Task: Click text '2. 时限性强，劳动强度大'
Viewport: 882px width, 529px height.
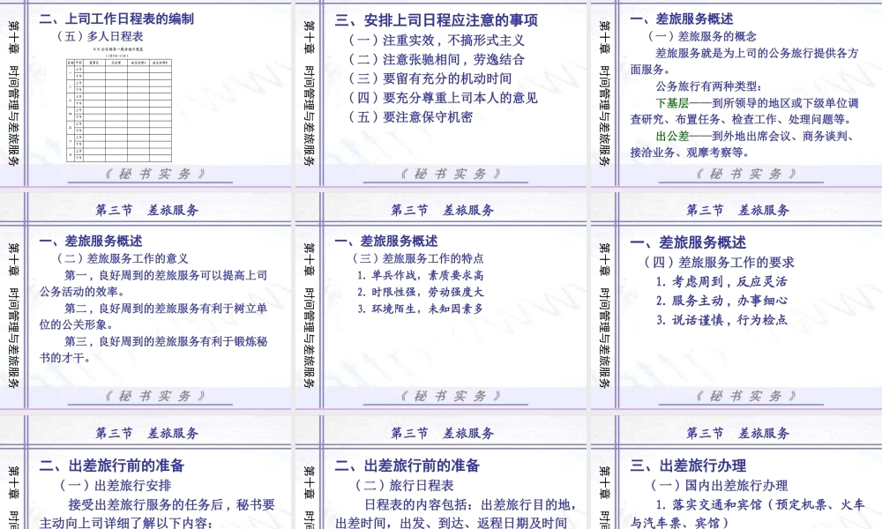Action: pyautogui.click(x=420, y=293)
